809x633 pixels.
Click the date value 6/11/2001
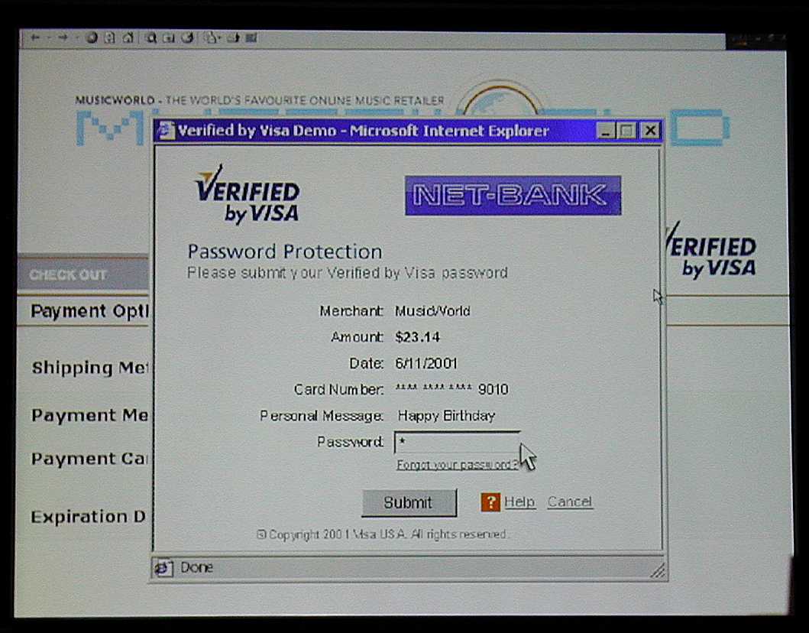coord(426,363)
